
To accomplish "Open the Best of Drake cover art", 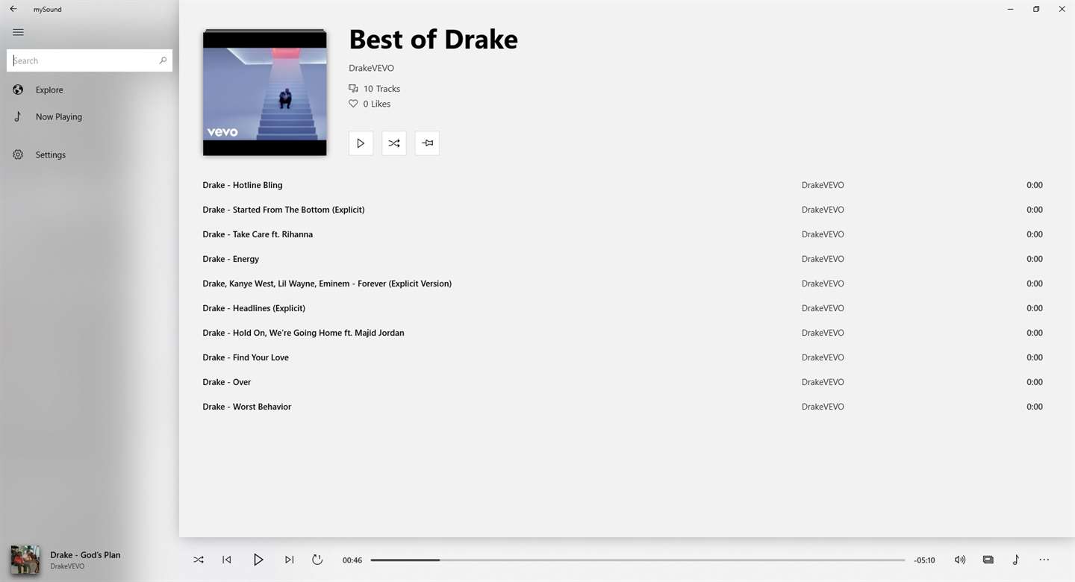I will (265, 93).
